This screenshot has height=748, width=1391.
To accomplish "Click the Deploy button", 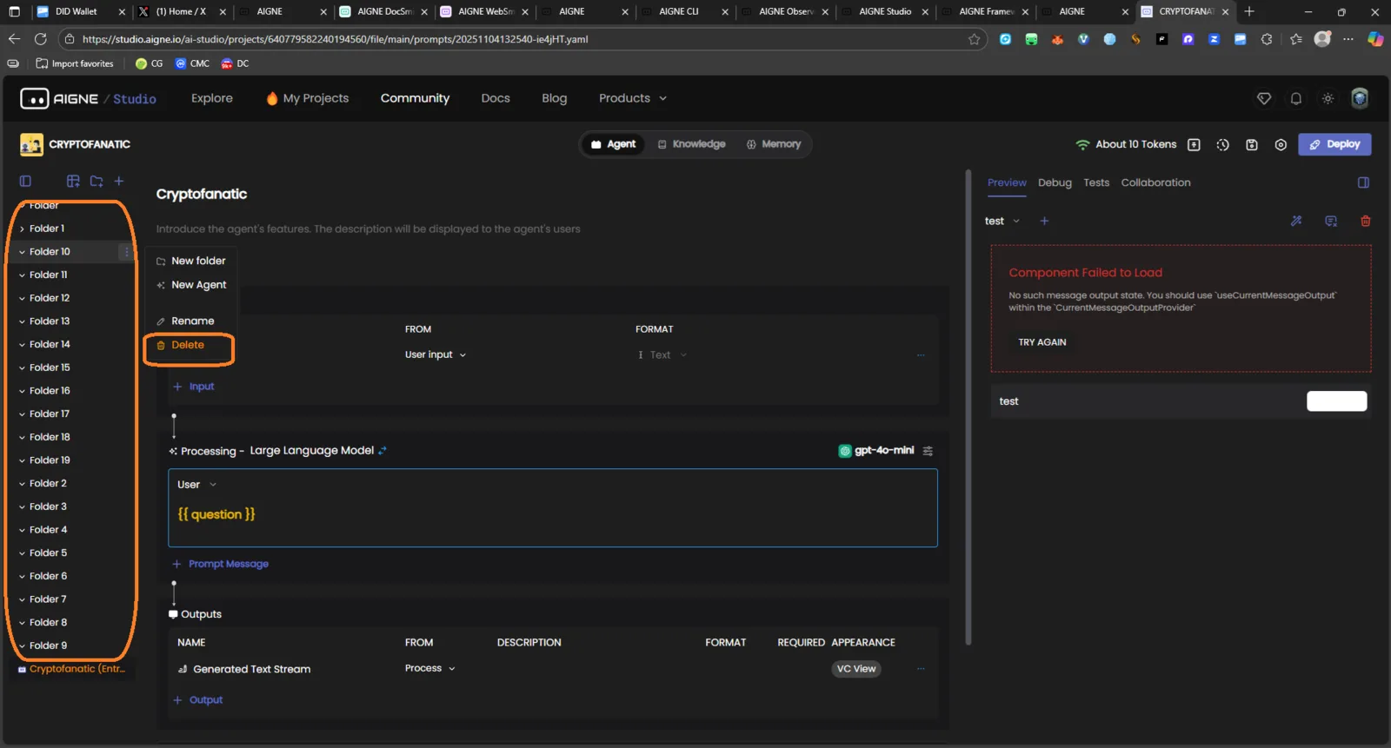I will [1334, 145].
